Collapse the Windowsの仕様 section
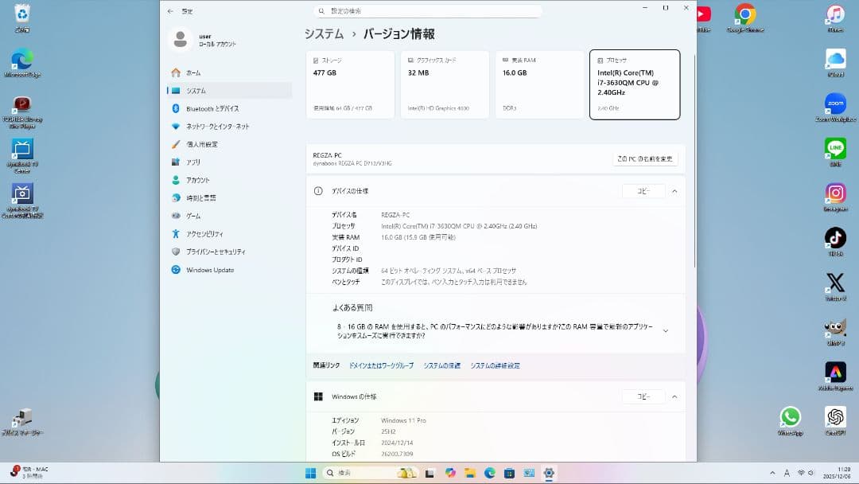 point(674,396)
